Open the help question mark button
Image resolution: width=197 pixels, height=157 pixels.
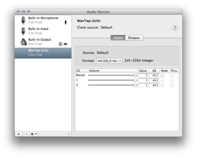175,28
